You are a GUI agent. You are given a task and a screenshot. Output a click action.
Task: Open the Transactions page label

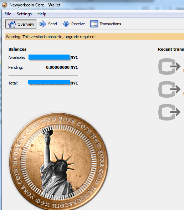click(110, 24)
